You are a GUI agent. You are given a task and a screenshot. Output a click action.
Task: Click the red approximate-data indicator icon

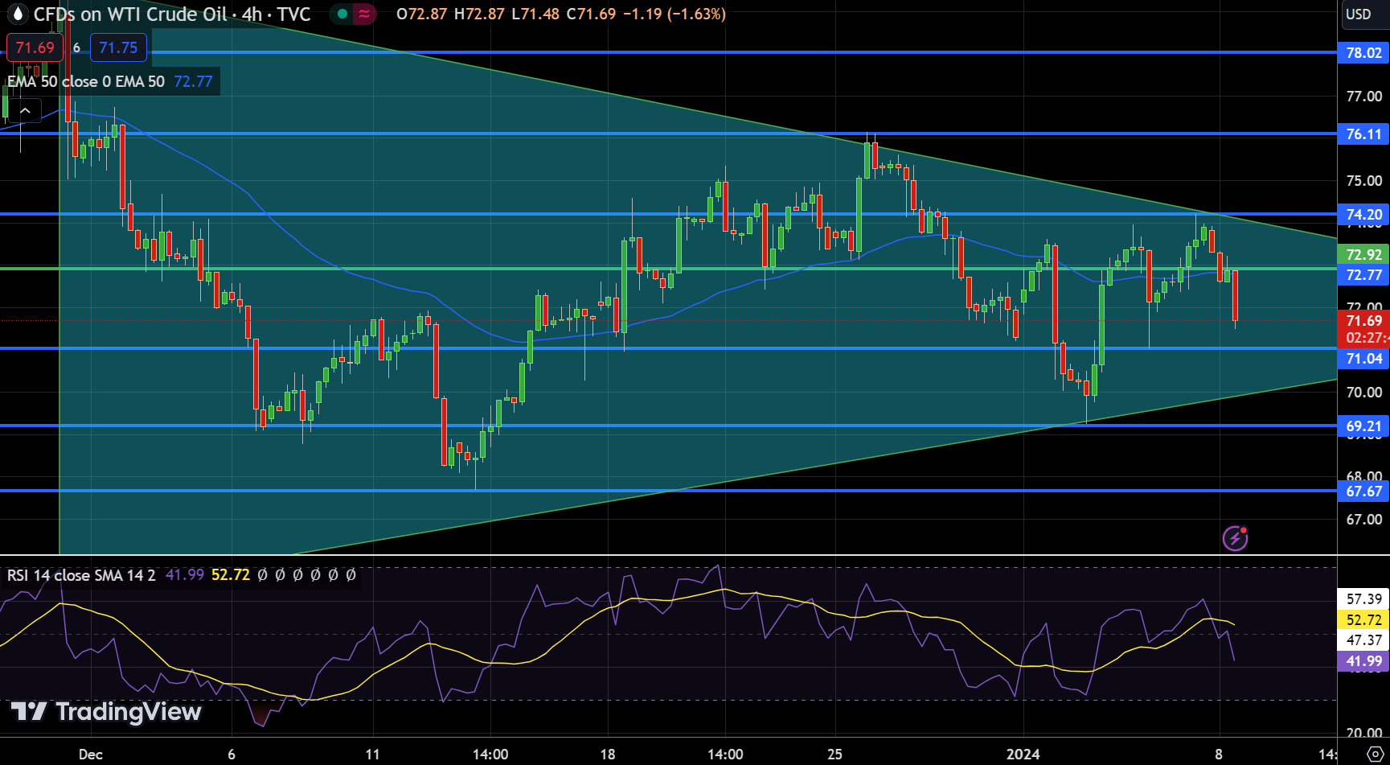365,14
